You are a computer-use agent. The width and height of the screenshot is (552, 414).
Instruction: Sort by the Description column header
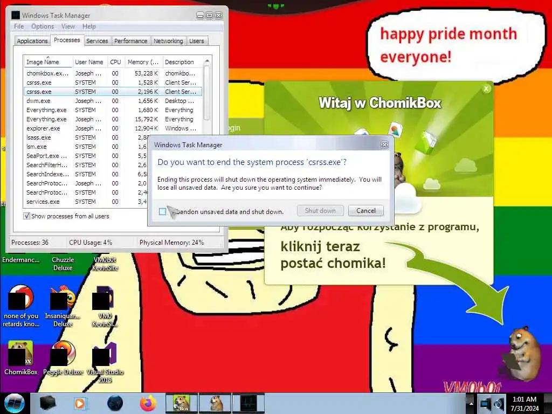point(183,62)
